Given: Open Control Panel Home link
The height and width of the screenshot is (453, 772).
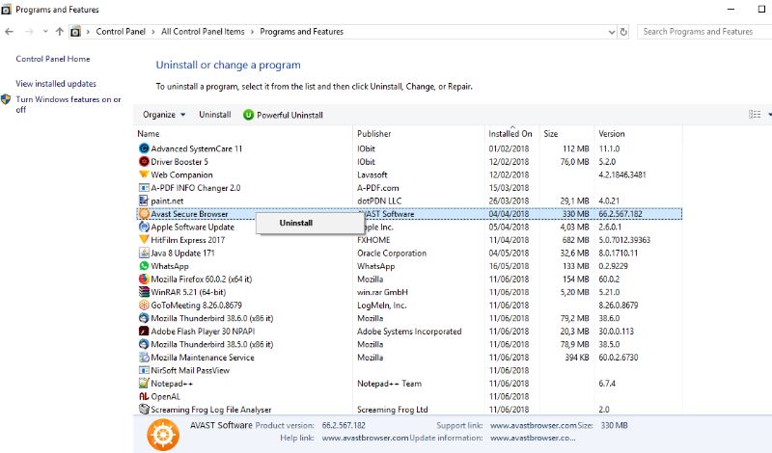Looking at the screenshot, I should tap(53, 59).
